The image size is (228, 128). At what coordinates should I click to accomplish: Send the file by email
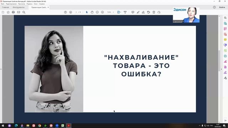(x=19, y=12)
